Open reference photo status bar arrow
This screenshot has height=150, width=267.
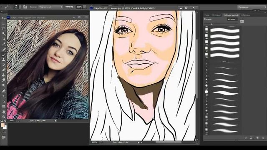click(55, 121)
